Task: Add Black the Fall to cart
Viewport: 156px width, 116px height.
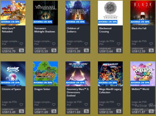Action: coord(151,51)
